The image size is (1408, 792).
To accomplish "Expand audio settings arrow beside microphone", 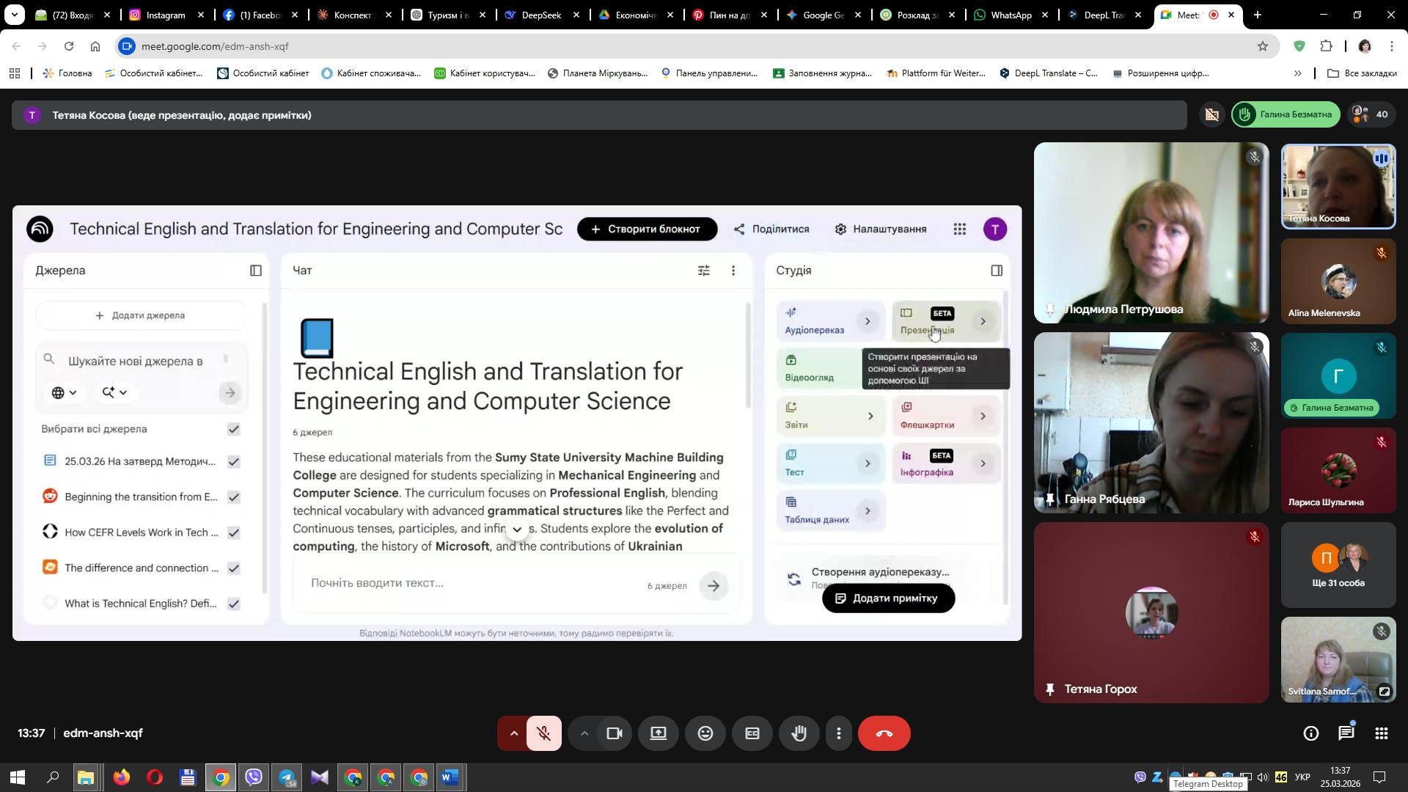I will [513, 733].
